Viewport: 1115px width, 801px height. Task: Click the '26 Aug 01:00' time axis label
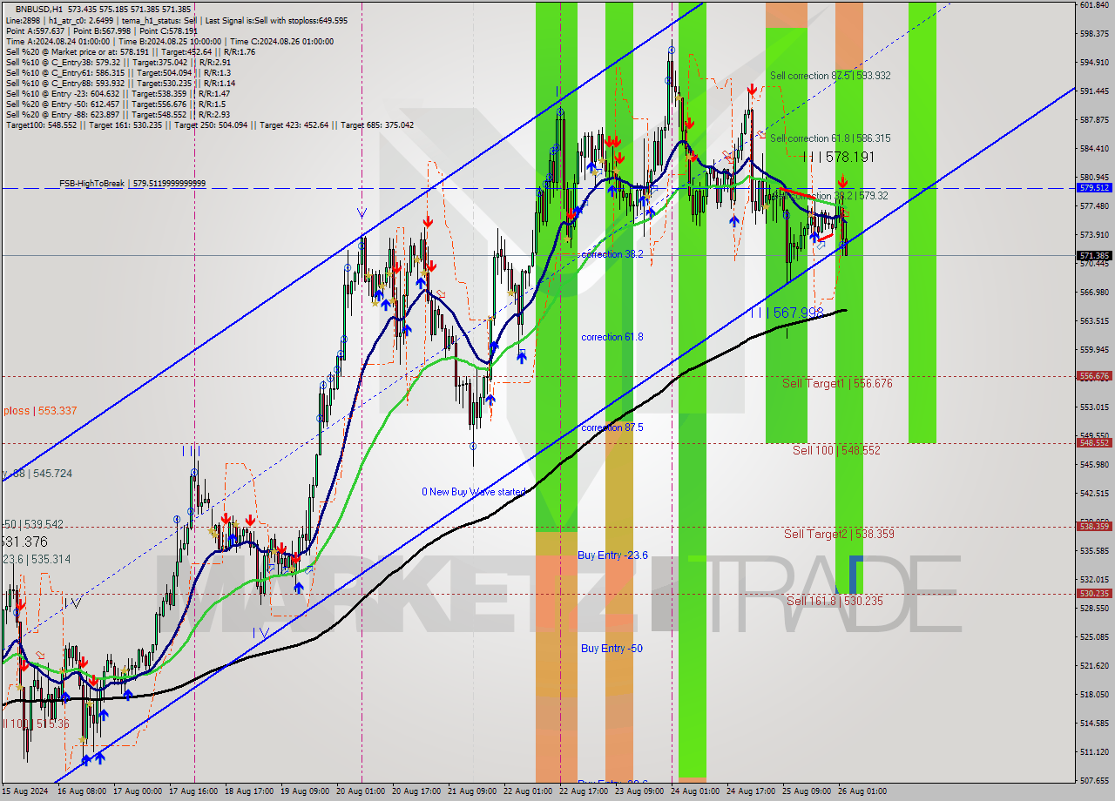click(x=864, y=791)
